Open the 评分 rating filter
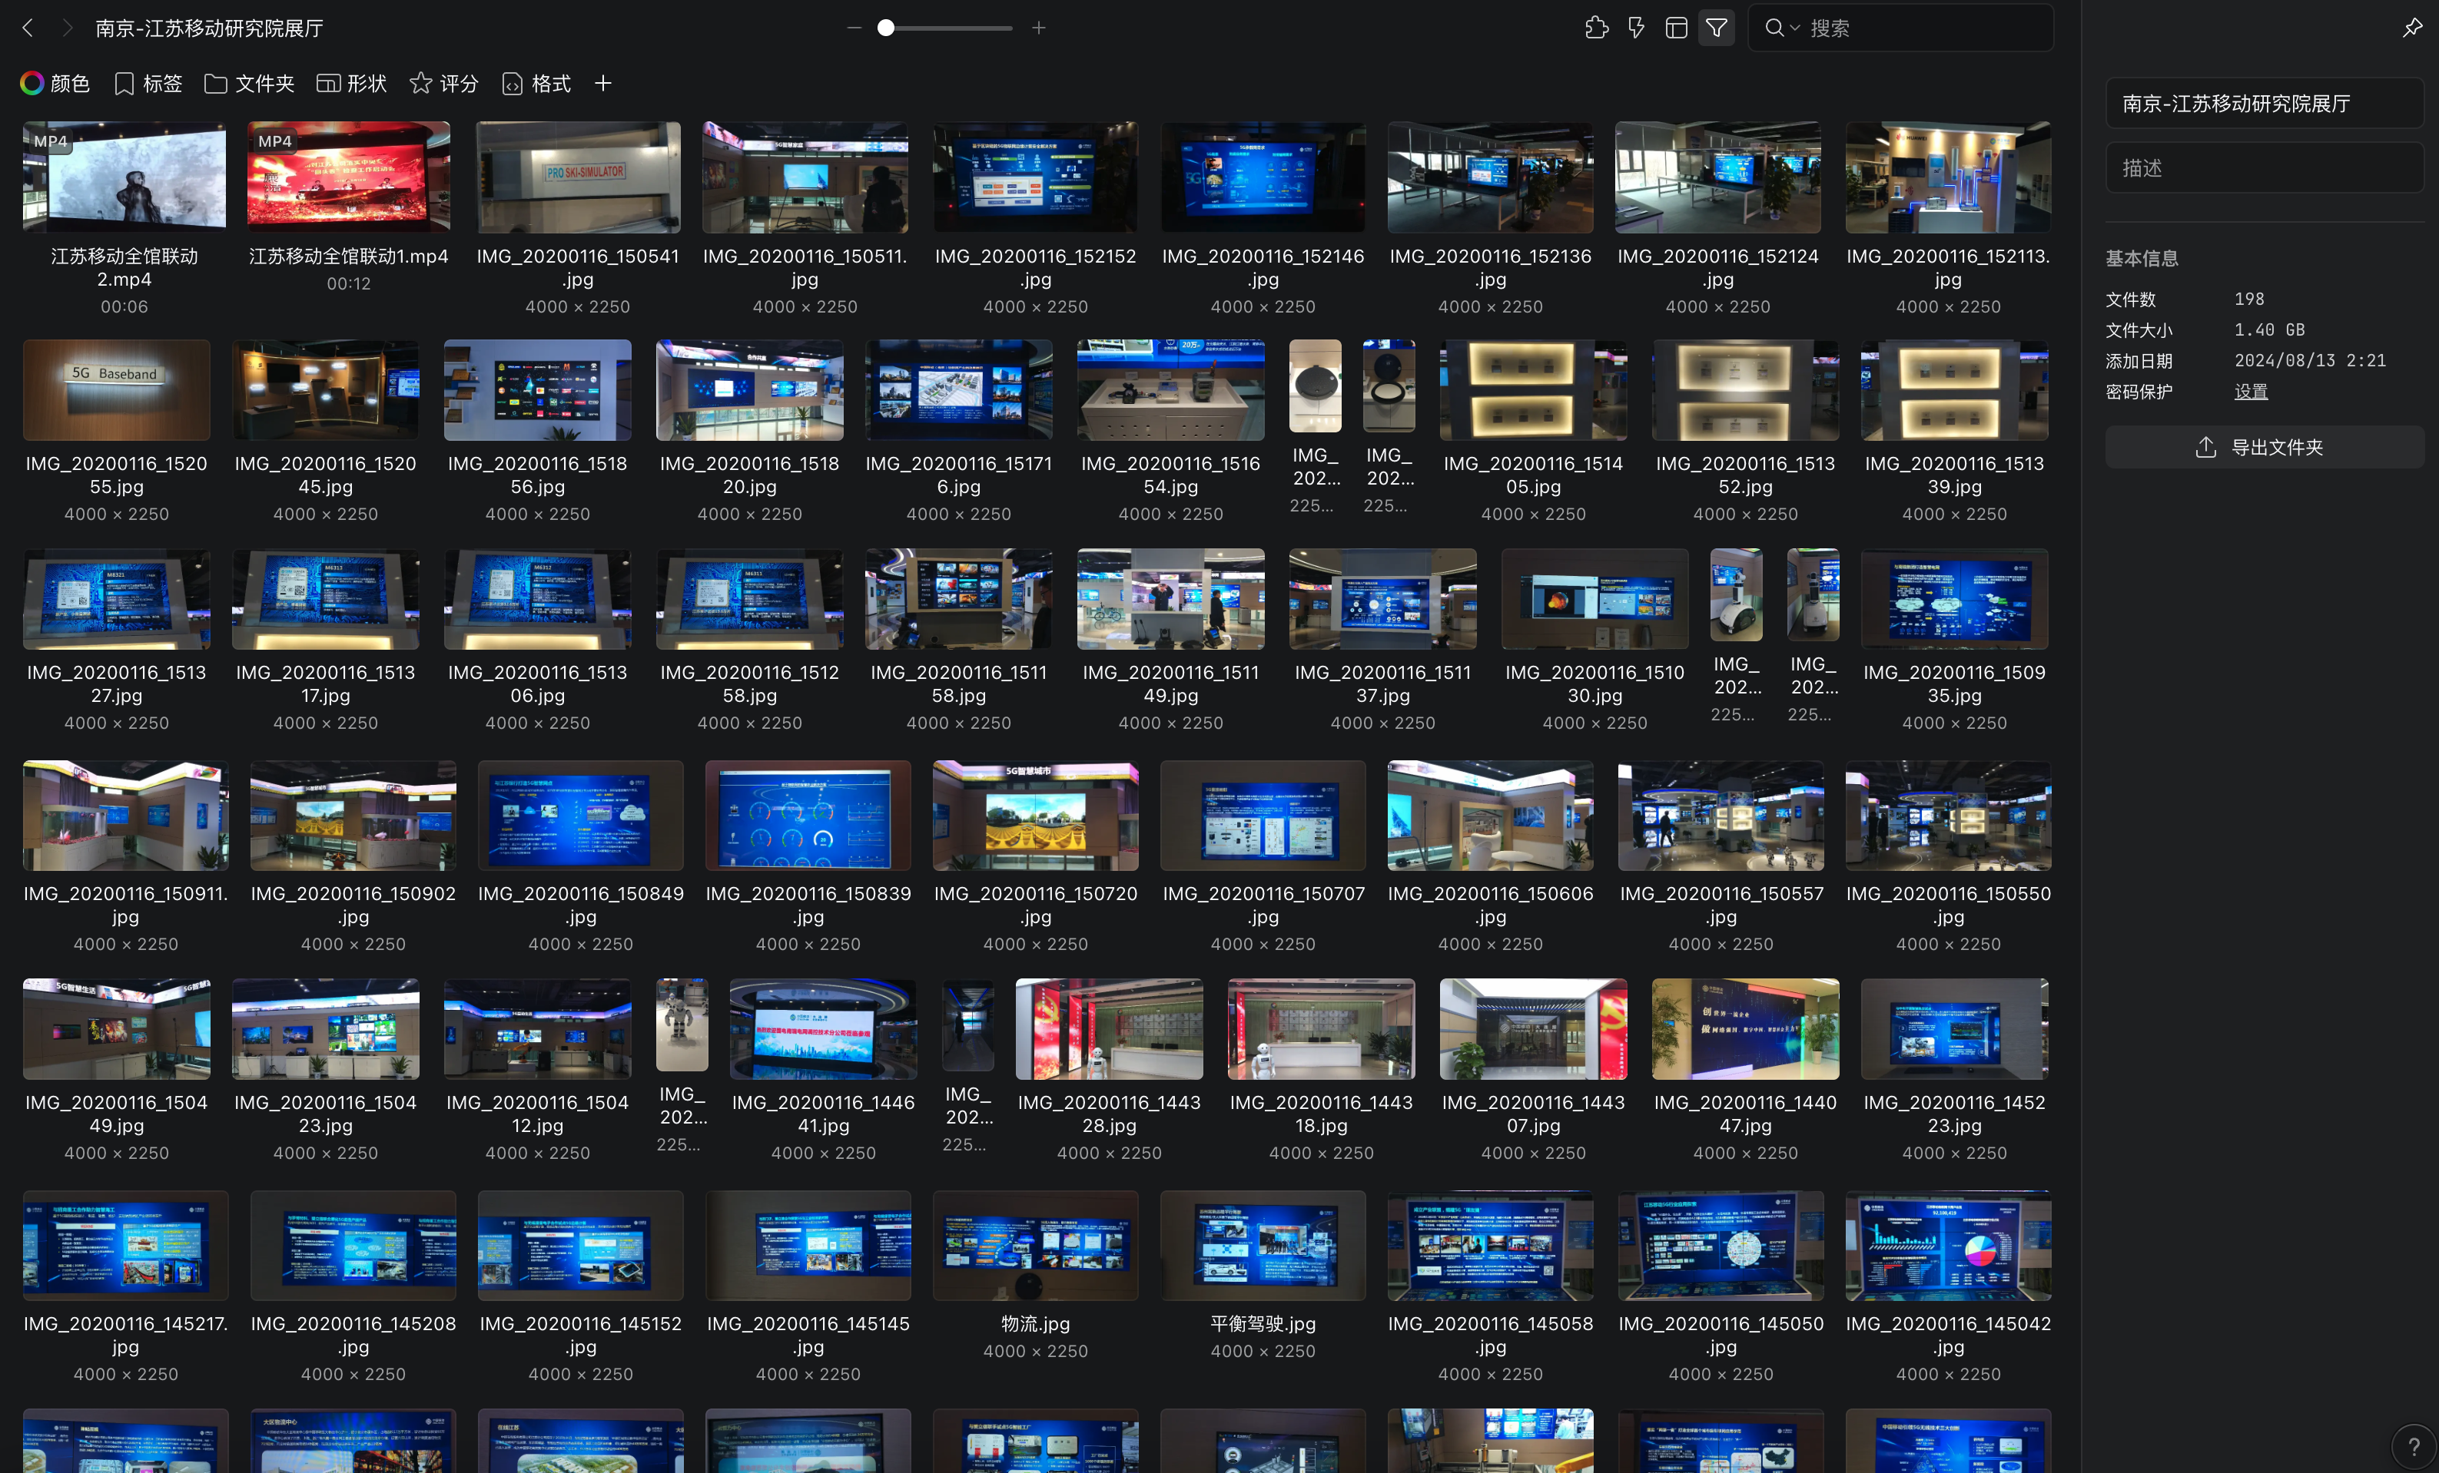This screenshot has height=1473, width=2439. pos(443,83)
